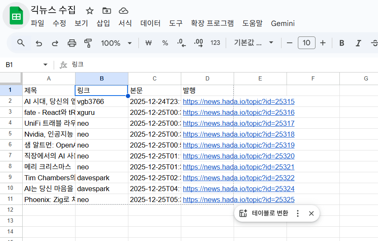Decrease decimal places
This screenshot has height=241, width=378.
pyautogui.click(x=181, y=43)
